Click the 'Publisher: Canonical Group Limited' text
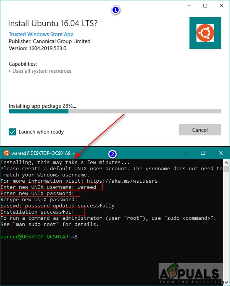This screenshot has height=286, width=230. coord(50,41)
